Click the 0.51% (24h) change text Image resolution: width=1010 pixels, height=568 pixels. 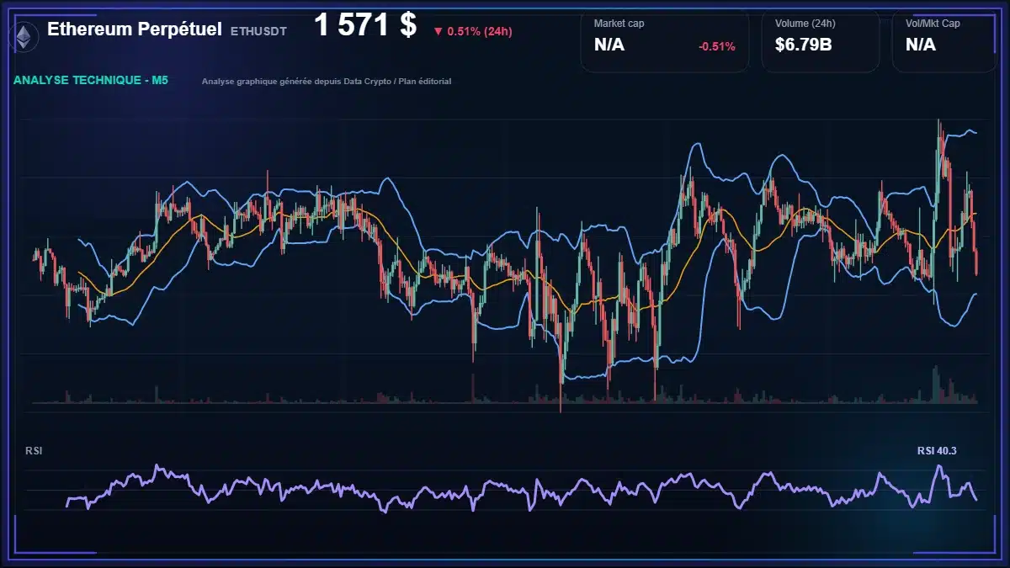[x=479, y=31]
